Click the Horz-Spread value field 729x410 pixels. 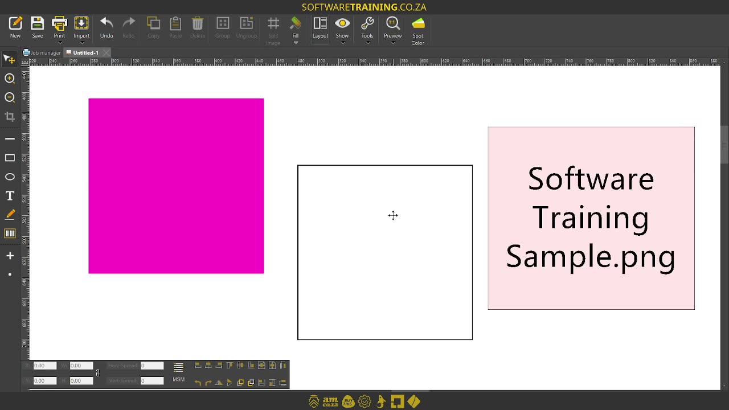point(152,366)
